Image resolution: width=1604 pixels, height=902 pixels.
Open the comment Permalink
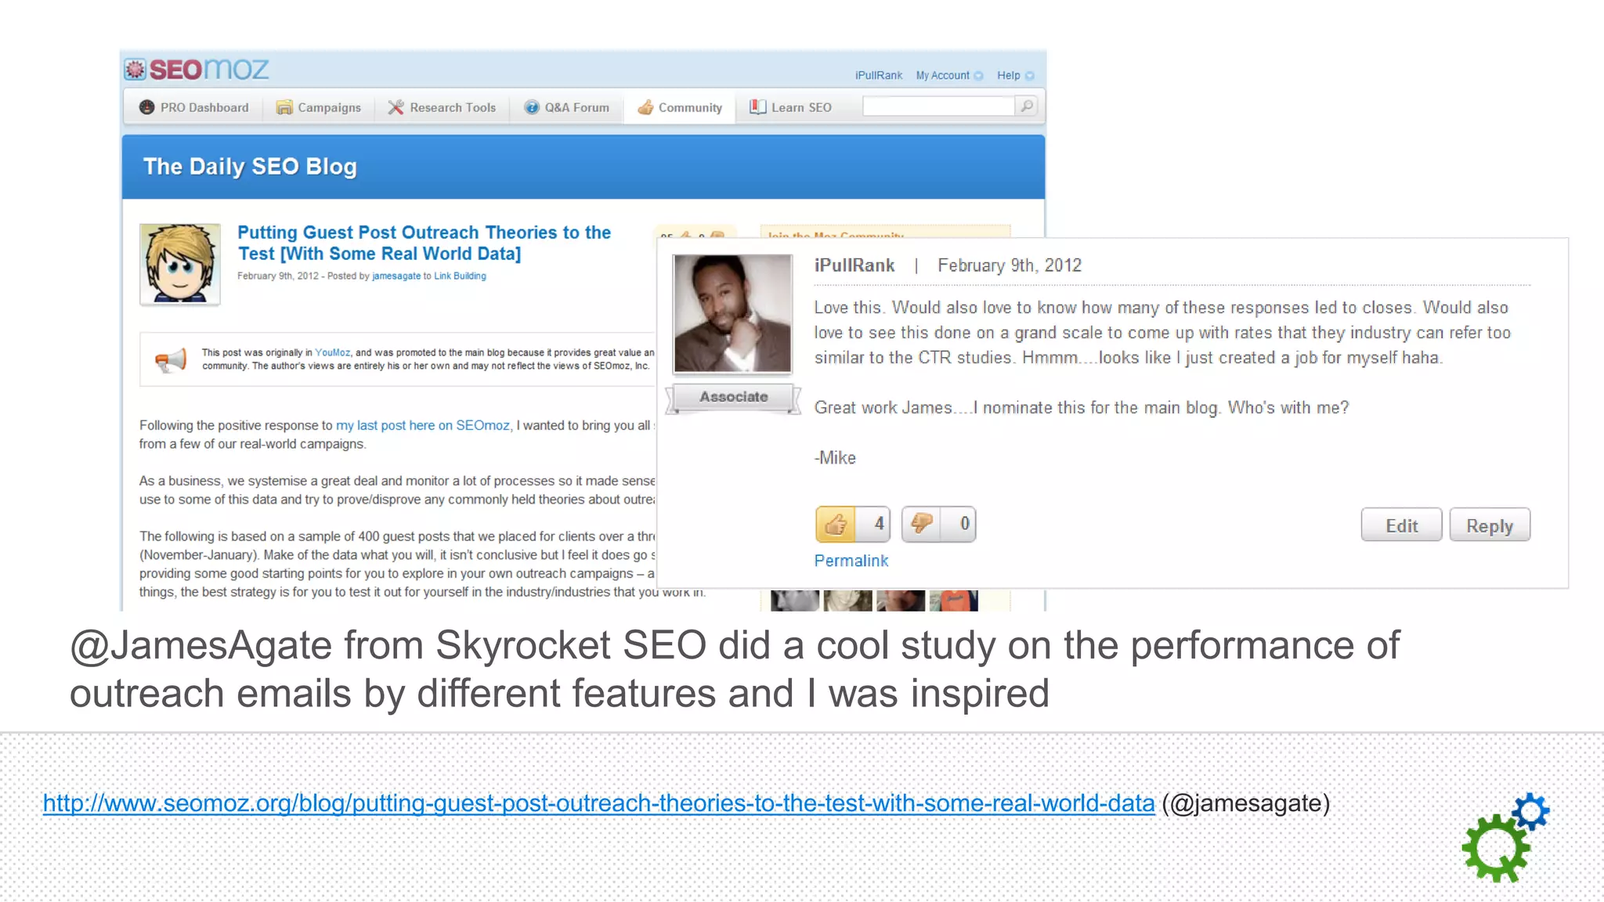(x=851, y=561)
